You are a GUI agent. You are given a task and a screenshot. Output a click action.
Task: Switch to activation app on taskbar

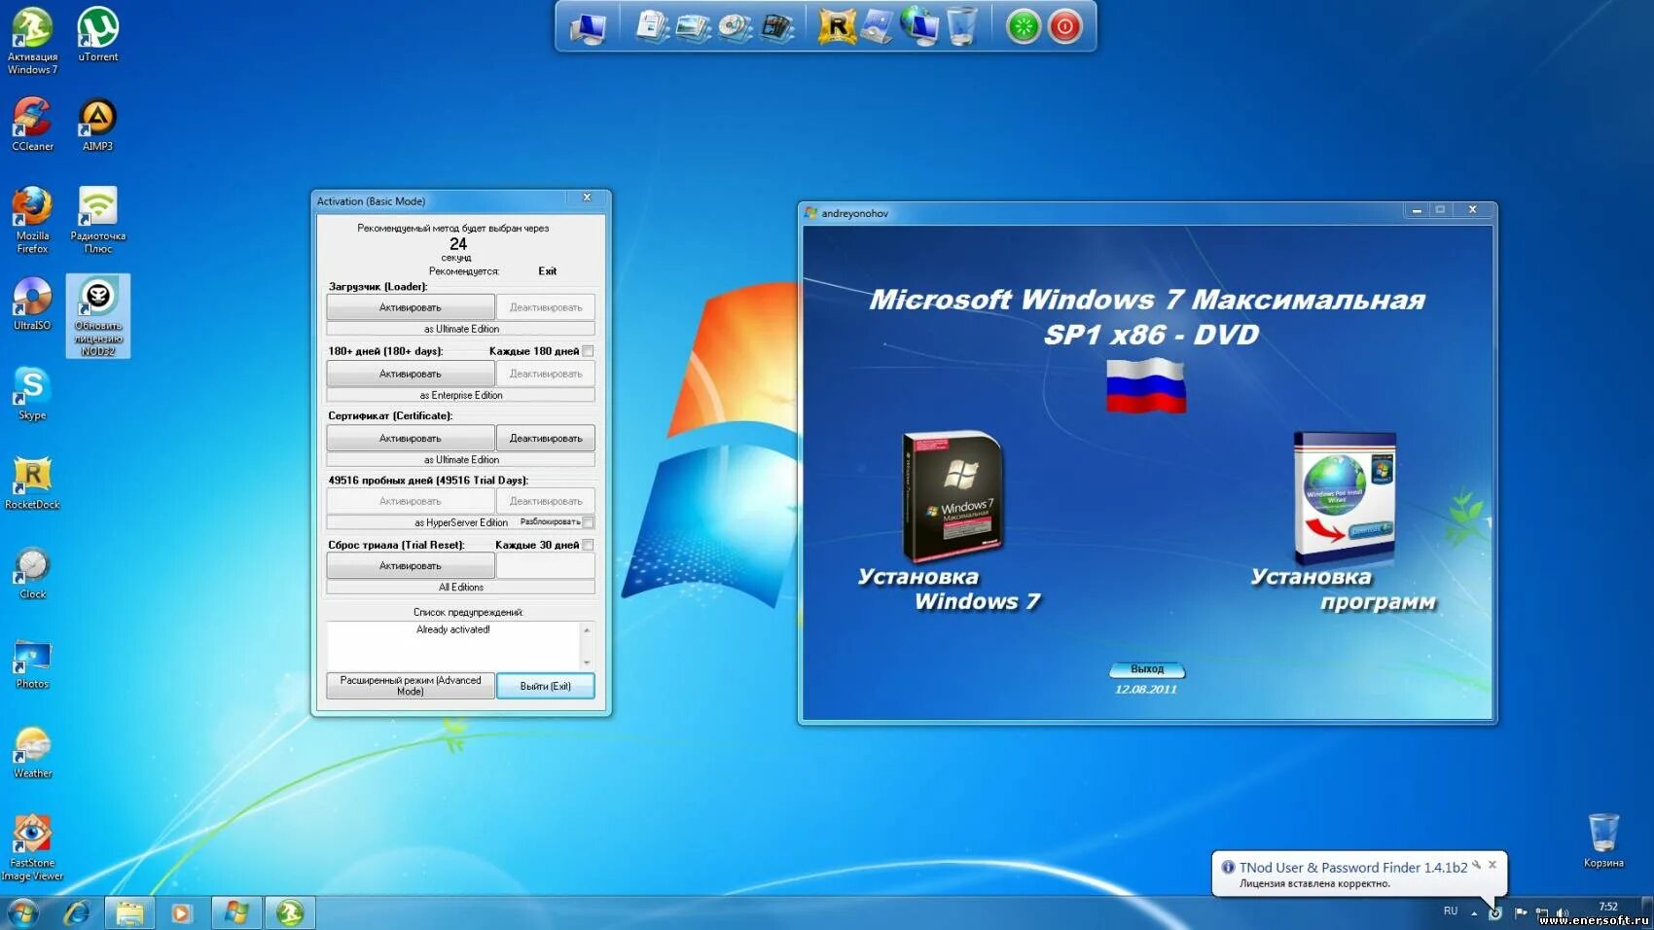[290, 912]
